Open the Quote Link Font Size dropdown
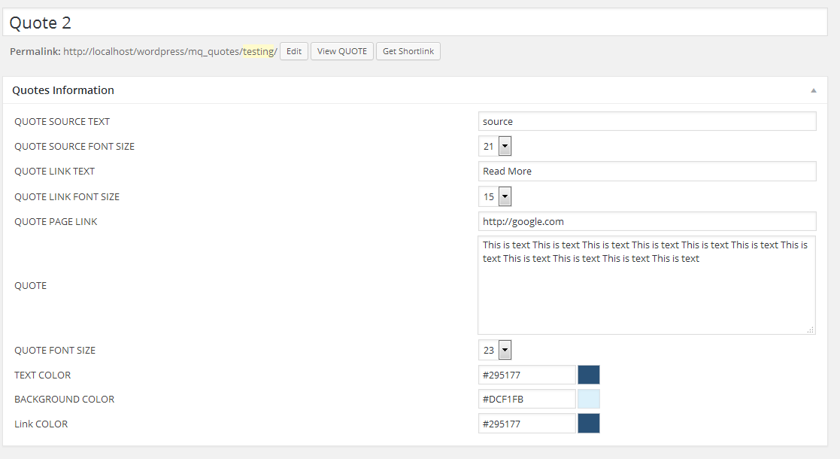Image resolution: width=840 pixels, height=459 pixels. (x=504, y=196)
